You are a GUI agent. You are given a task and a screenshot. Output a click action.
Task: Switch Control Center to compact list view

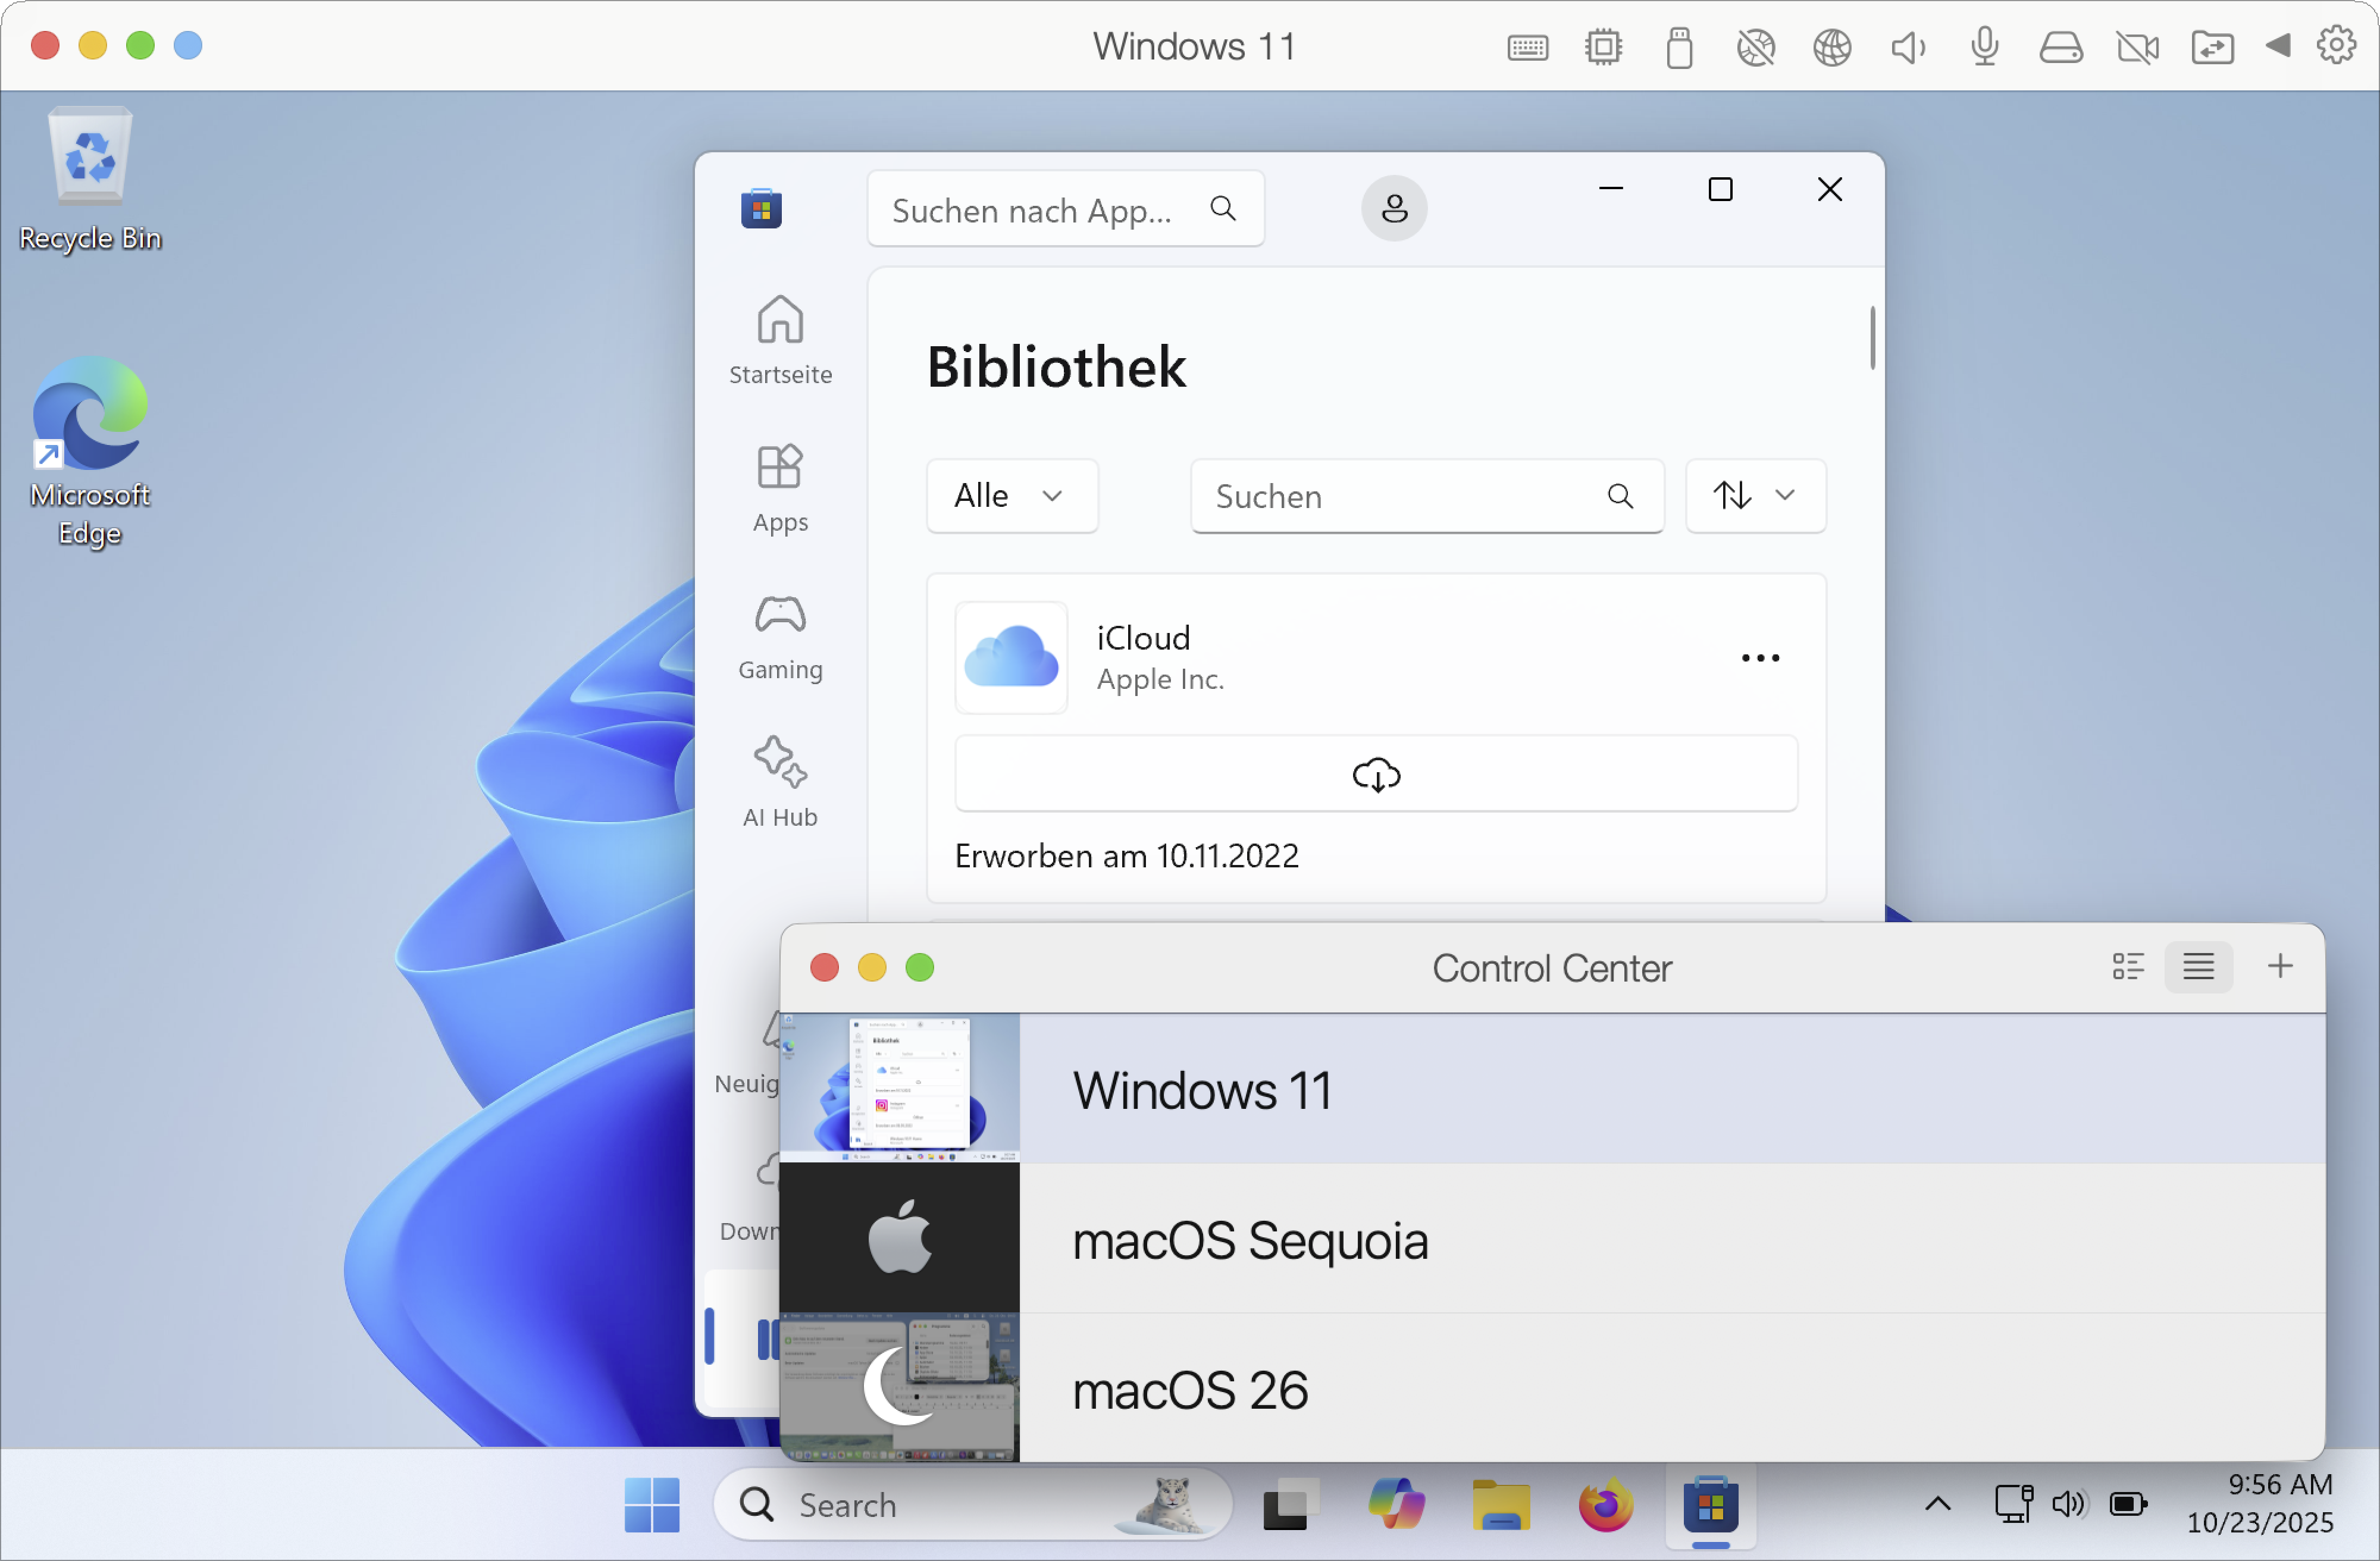(x=2198, y=966)
